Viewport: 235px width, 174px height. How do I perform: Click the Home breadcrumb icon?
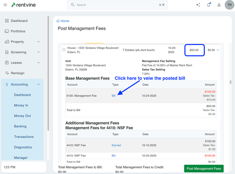coord(58,21)
